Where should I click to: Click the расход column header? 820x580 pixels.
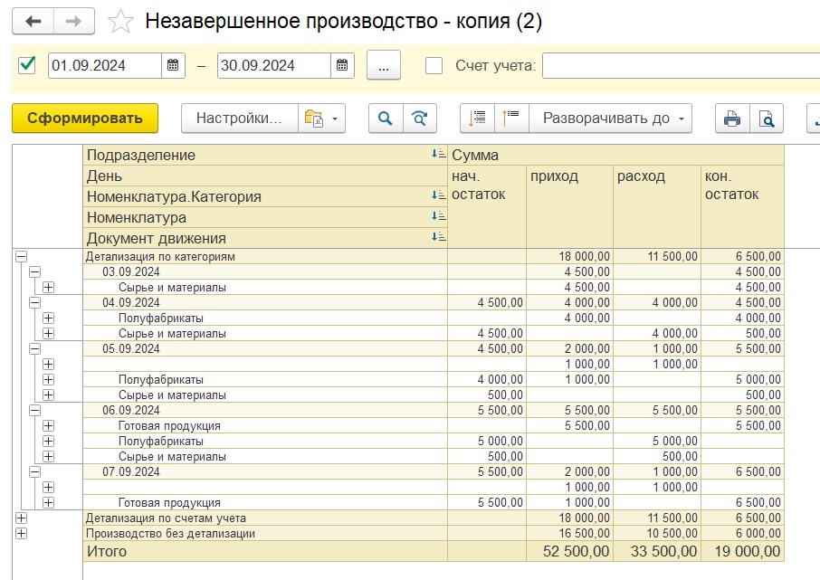point(657,206)
